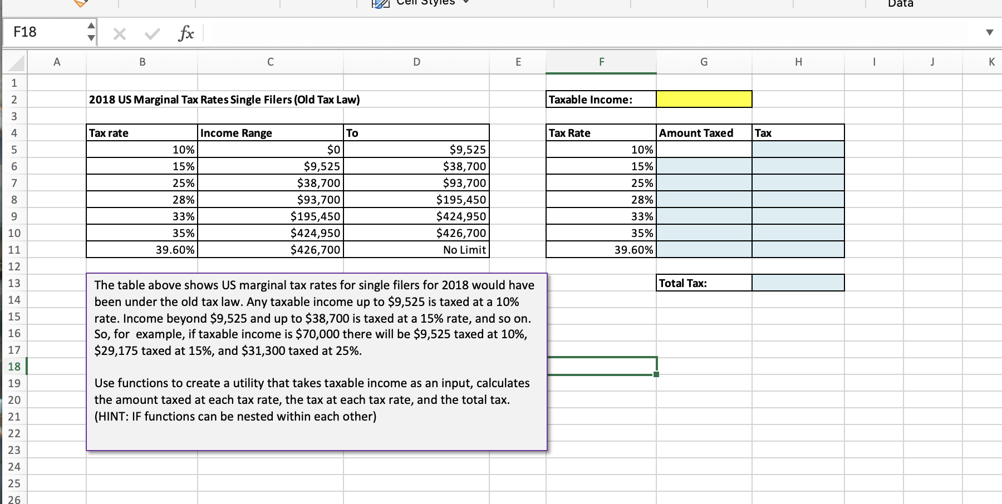The image size is (1002, 504).
Task: Click the title cell '2018 US Marginal Tax Rates'
Action: pyautogui.click(x=224, y=100)
